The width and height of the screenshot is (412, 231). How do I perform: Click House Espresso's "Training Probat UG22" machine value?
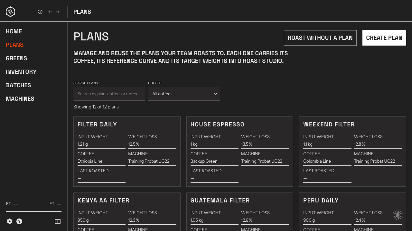coord(262,161)
